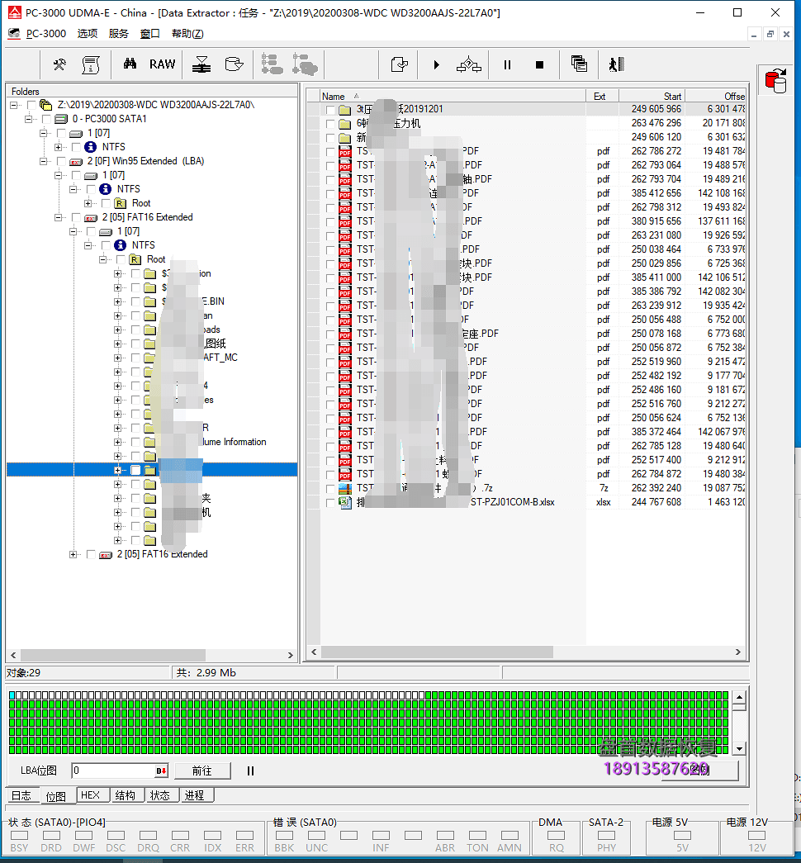Click the PC-3000 application icon in menu bar
801x863 pixels.
pyautogui.click(x=14, y=34)
